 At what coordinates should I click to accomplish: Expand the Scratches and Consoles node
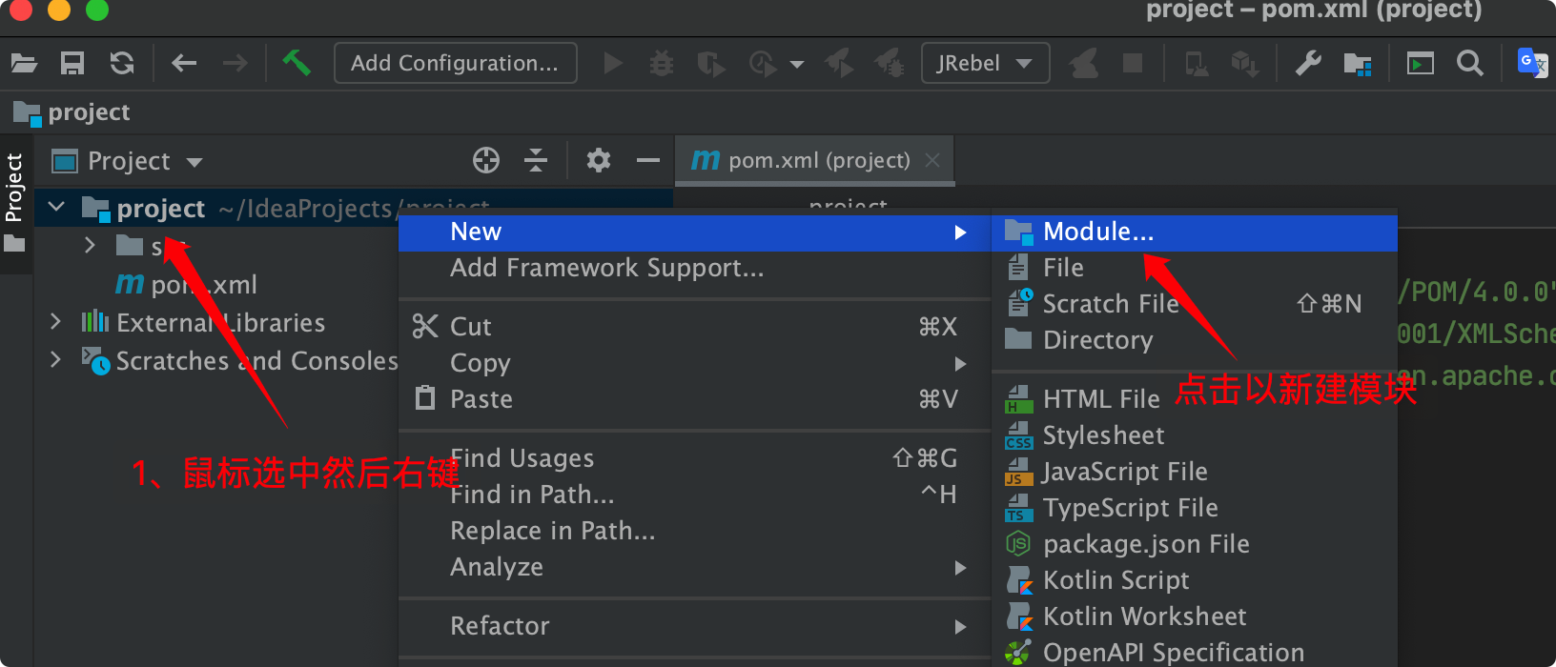pyautogui.click(x=55, y=360)
